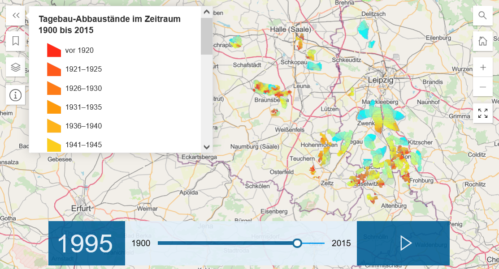
Task: Click the '1921–1925' legend label
Action: tap(83, 69)
